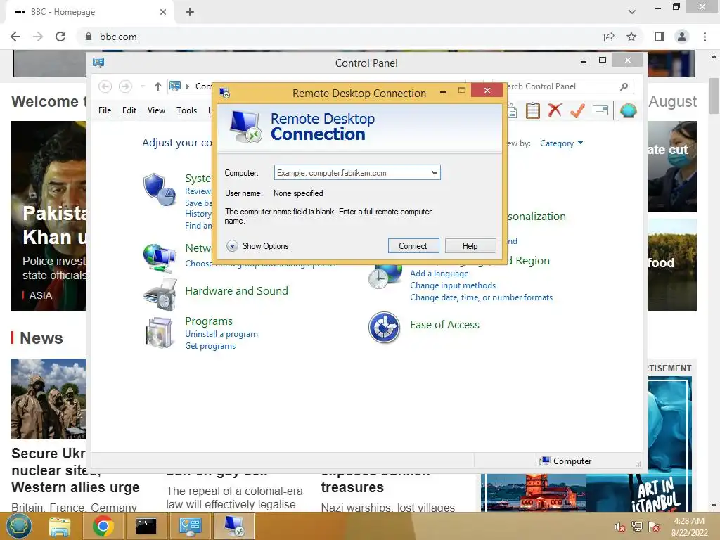Click the Paste clipboard toolbar icon
720x540 pixels.
533,110
